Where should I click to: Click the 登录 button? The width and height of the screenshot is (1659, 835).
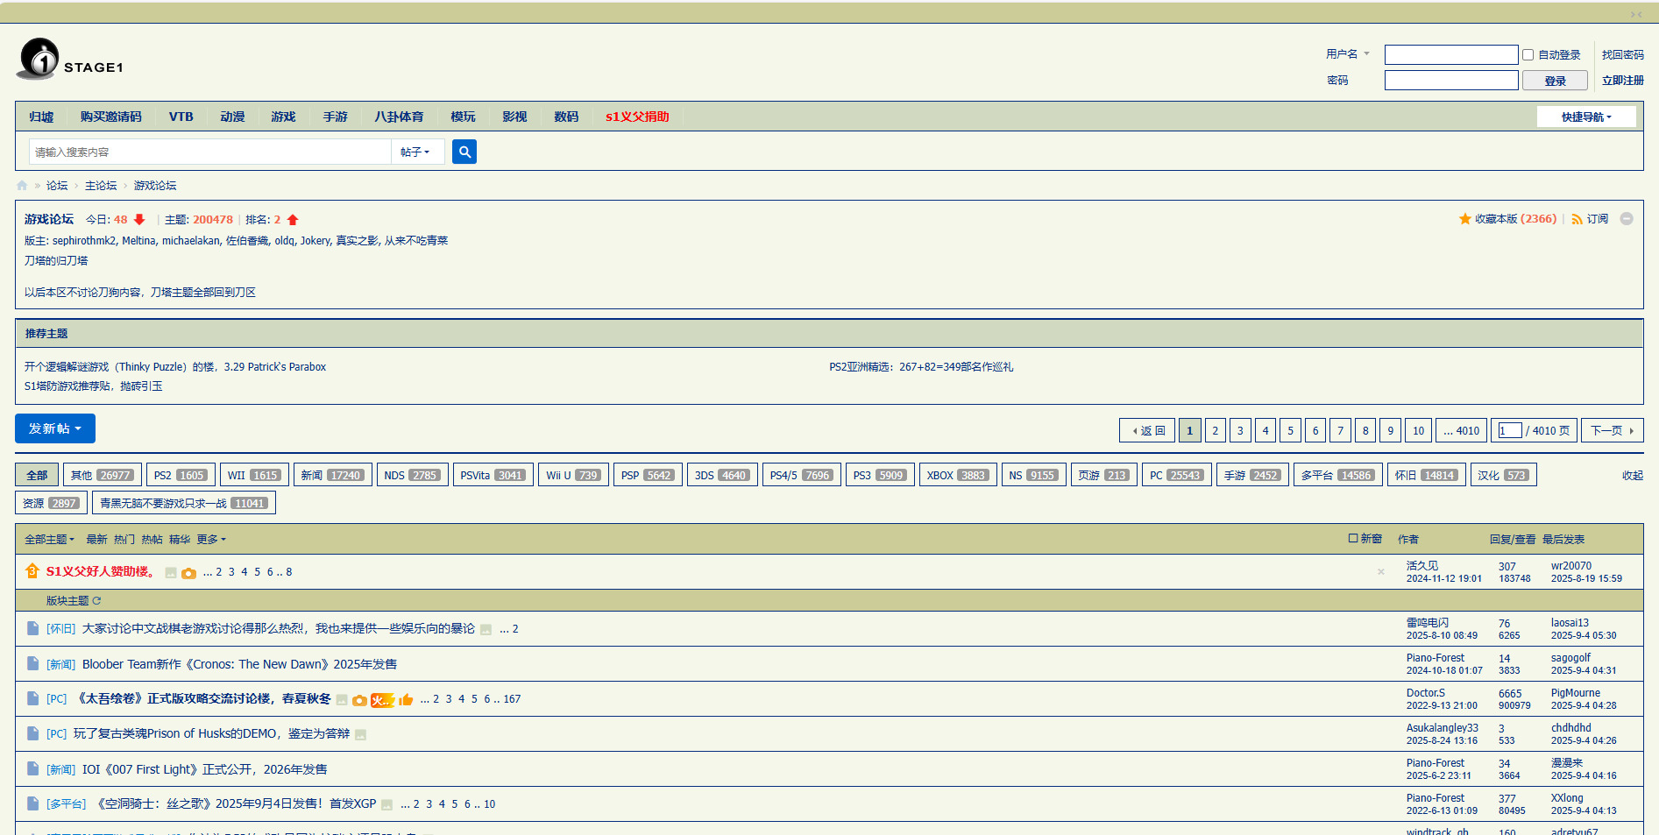1555,81
